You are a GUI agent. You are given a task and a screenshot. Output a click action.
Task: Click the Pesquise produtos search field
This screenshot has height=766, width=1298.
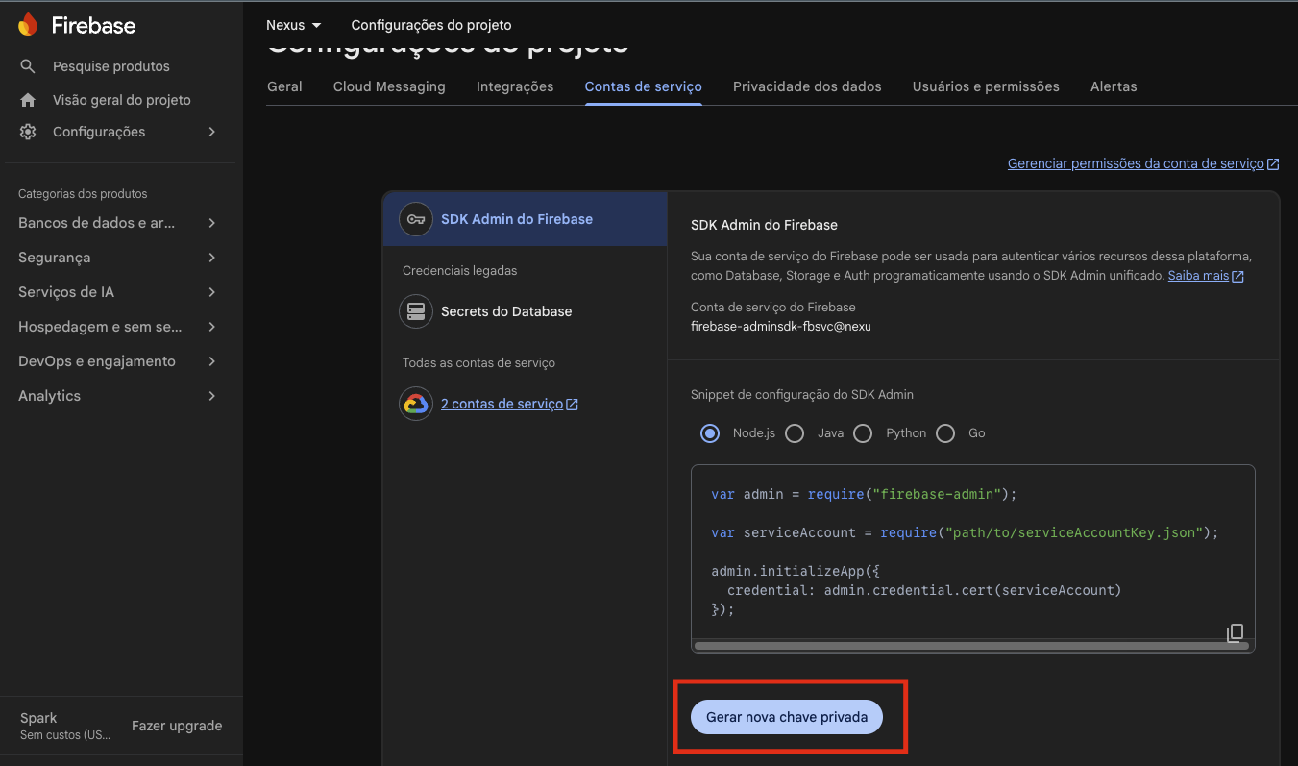tap(111, 66)
